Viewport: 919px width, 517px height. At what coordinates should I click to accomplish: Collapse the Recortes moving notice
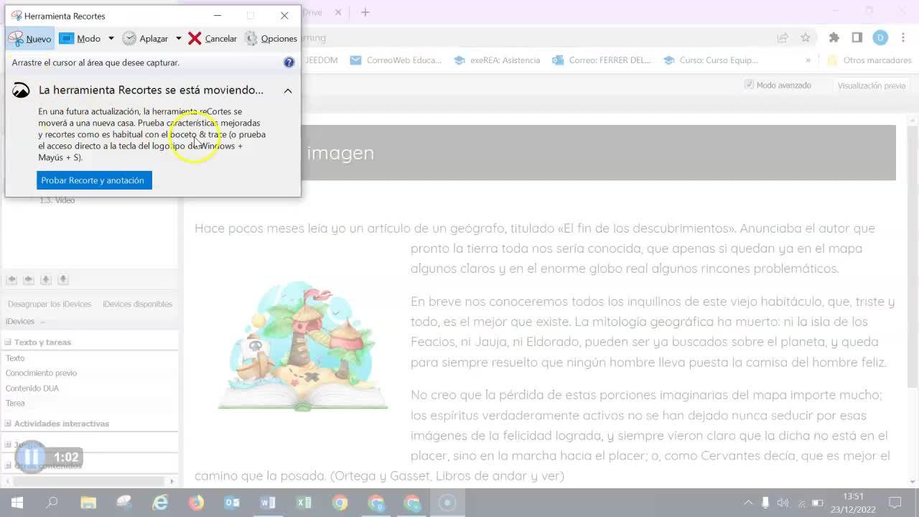click(x=288, y=90)
